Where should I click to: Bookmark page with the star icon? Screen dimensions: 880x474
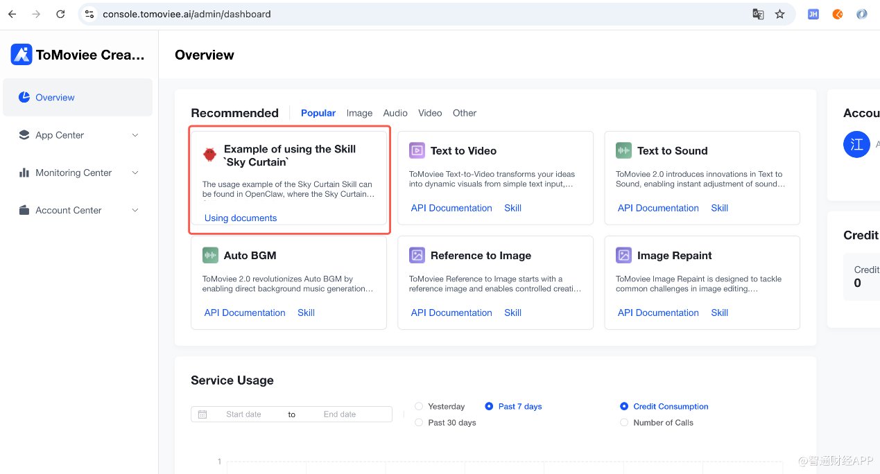(780, 14)
